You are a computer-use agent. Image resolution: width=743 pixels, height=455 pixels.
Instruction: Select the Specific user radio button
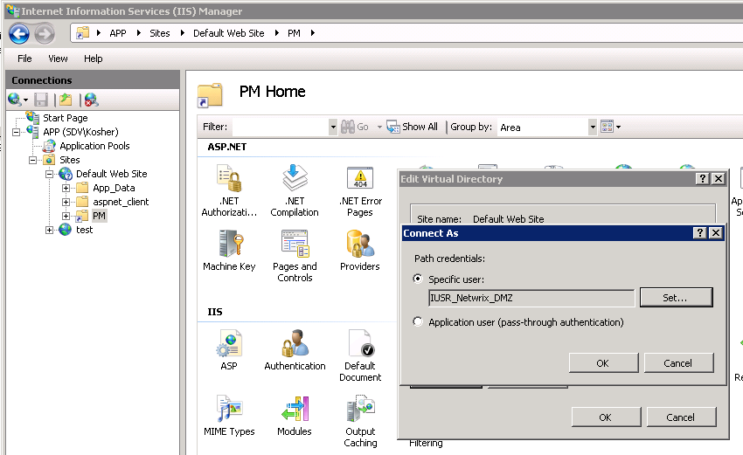419,279
